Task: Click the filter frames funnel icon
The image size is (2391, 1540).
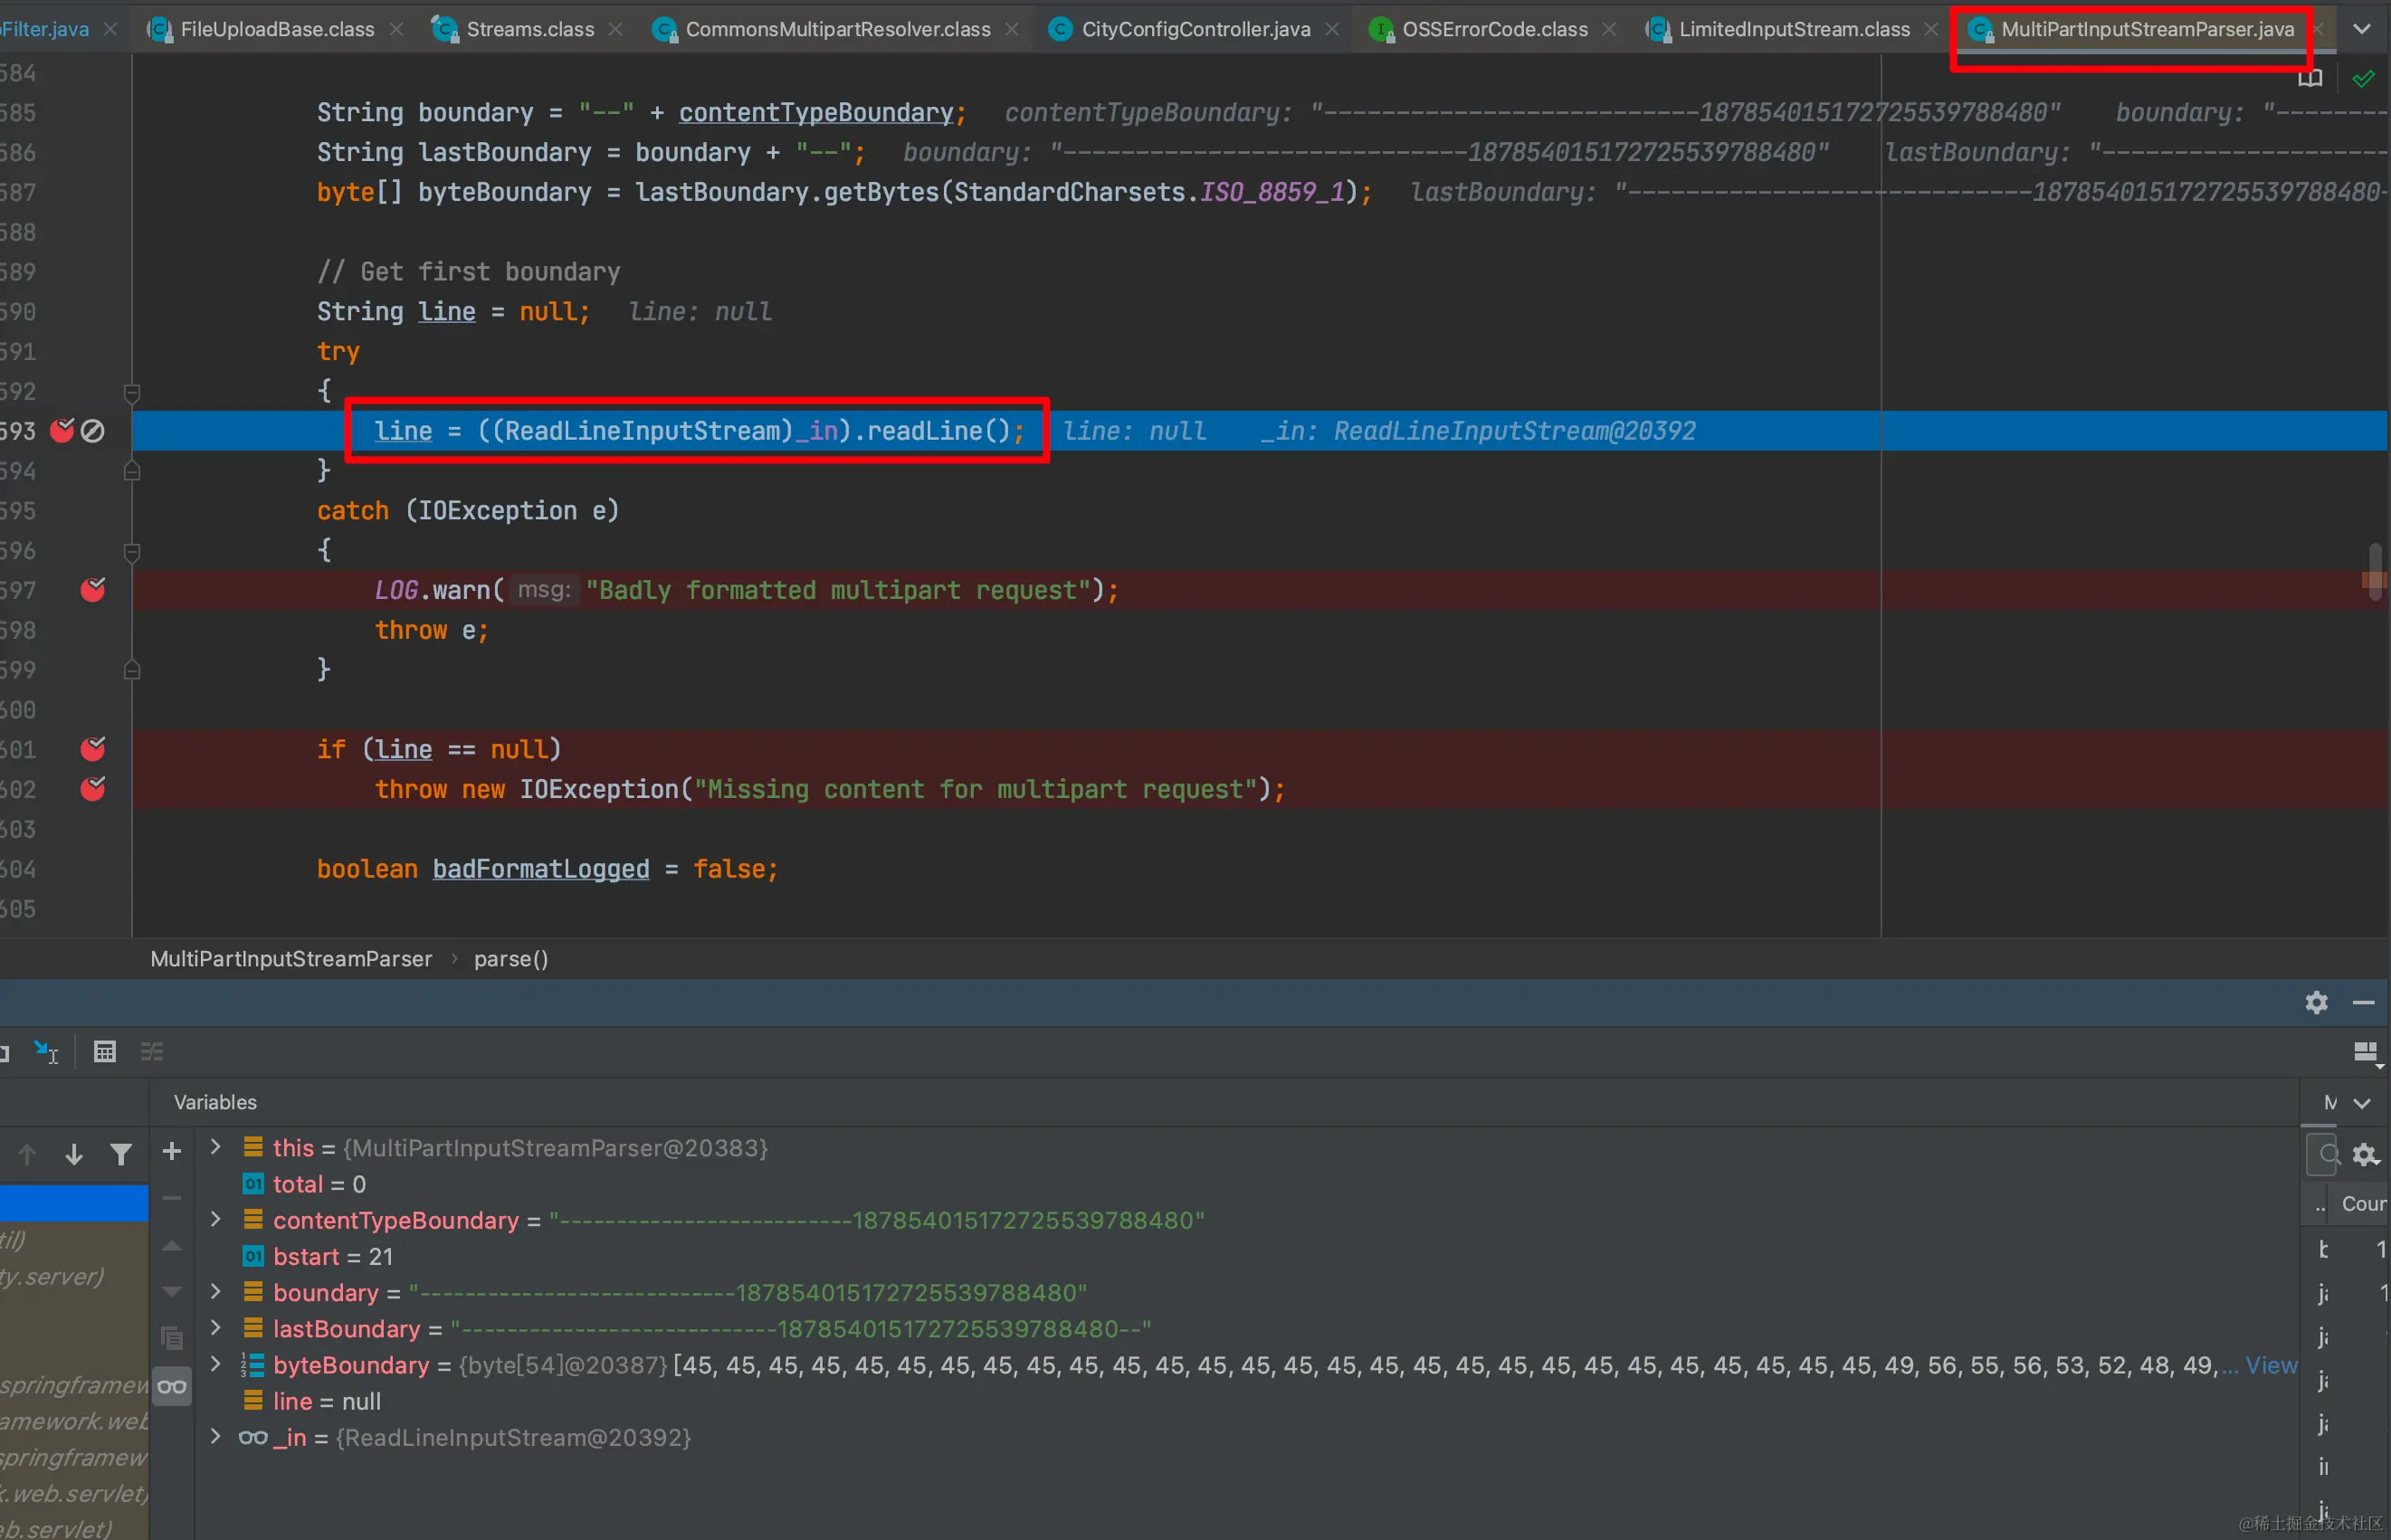Action: click(120, 1154)
